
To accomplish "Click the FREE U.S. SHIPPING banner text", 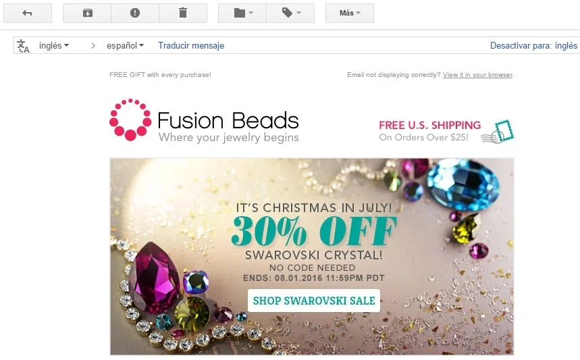I will coord(429,126).
